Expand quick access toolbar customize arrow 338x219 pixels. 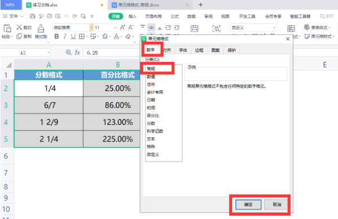point(92,16)
